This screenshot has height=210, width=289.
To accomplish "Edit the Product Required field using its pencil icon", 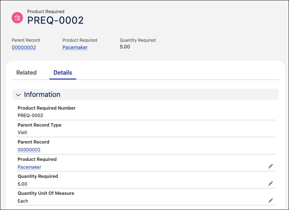I will coord(271,166).
